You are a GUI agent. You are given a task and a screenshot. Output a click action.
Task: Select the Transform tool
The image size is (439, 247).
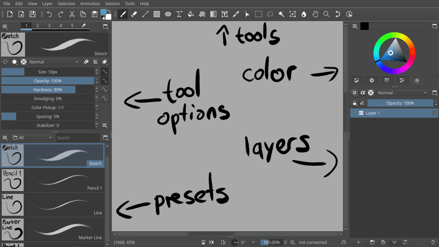293,14
